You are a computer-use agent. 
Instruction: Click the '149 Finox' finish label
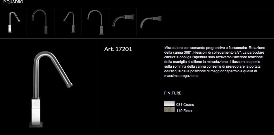point(184,111)
